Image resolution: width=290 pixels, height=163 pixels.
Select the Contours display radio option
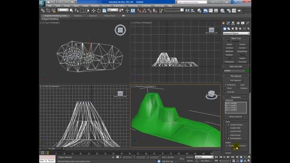pyautogui.click(x=237, y=146)
